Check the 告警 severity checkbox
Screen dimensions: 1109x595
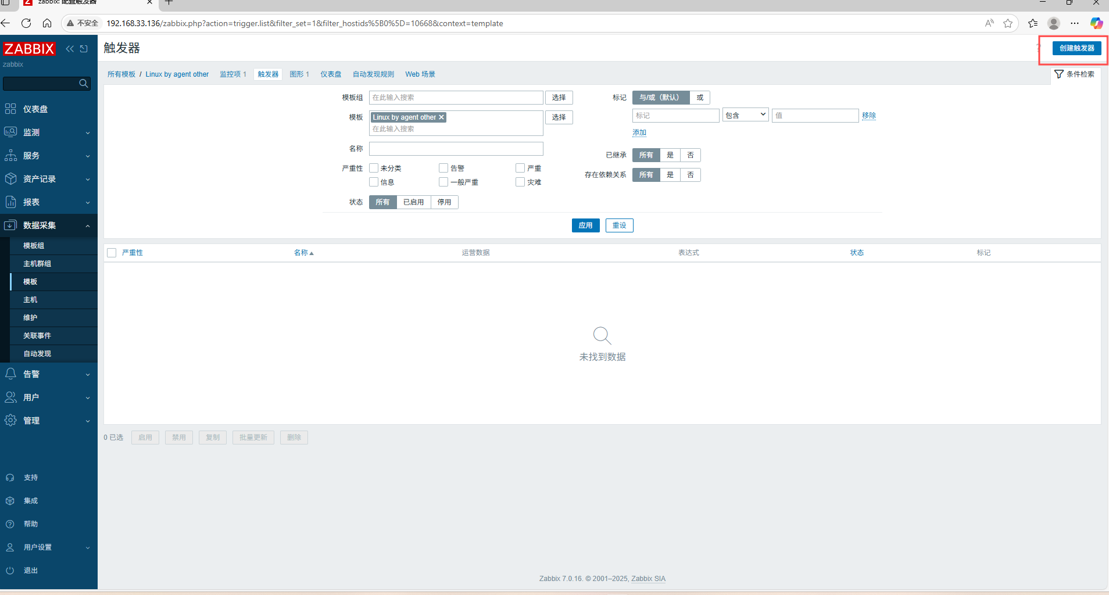[x=443, y=168]
